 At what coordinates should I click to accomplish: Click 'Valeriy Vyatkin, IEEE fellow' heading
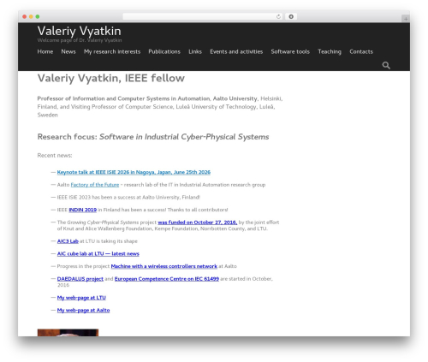[x=111, y=78]
